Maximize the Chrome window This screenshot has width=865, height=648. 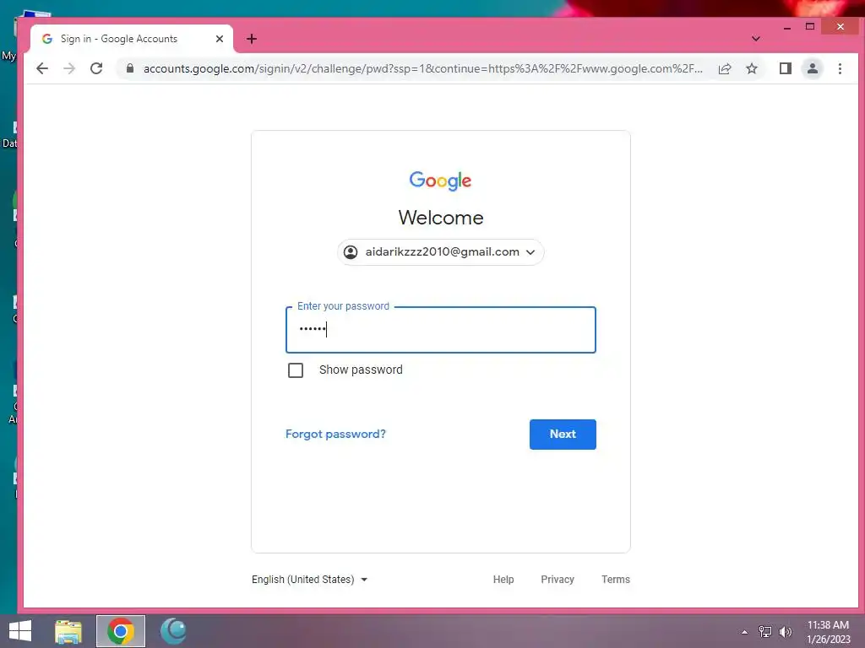click(810, 26)
